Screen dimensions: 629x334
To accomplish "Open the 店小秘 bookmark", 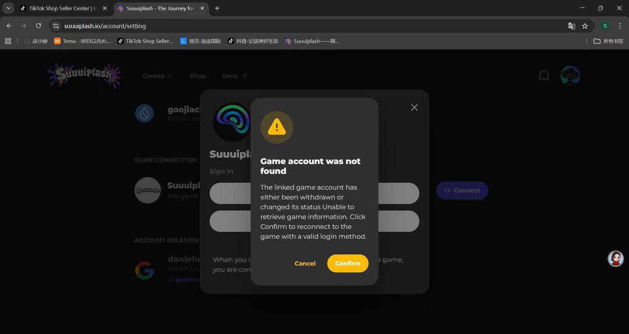I will pos(36,41).
